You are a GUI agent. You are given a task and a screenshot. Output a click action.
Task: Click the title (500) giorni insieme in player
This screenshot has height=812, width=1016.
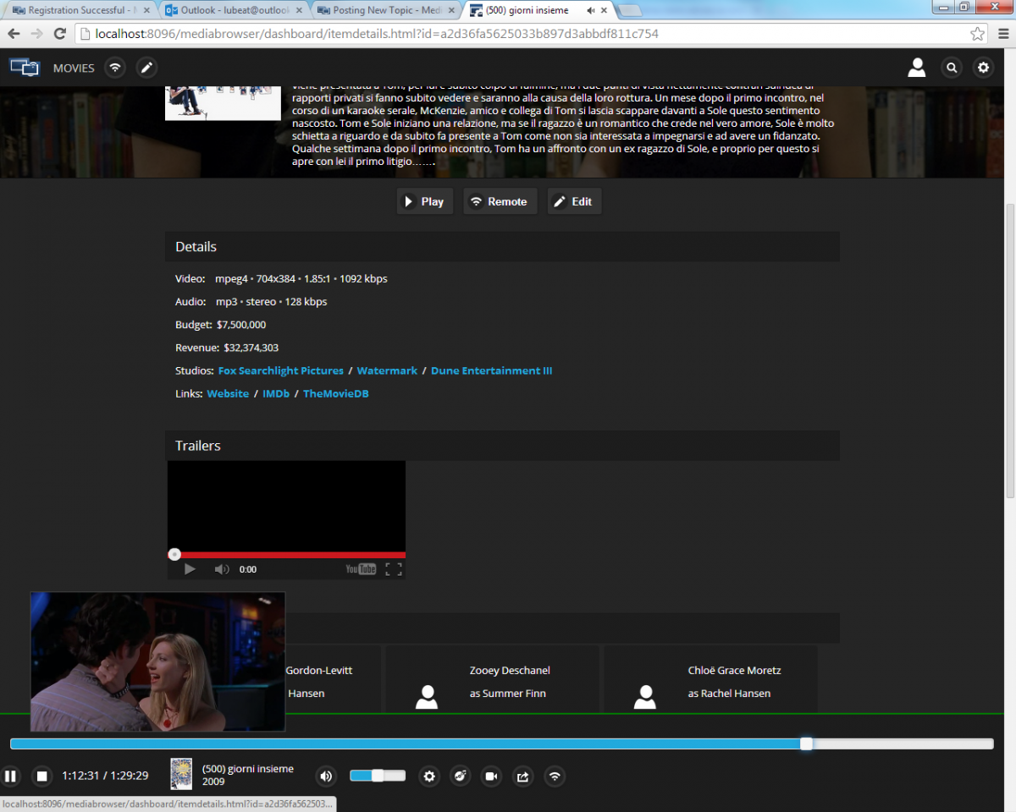coord(248,769)
